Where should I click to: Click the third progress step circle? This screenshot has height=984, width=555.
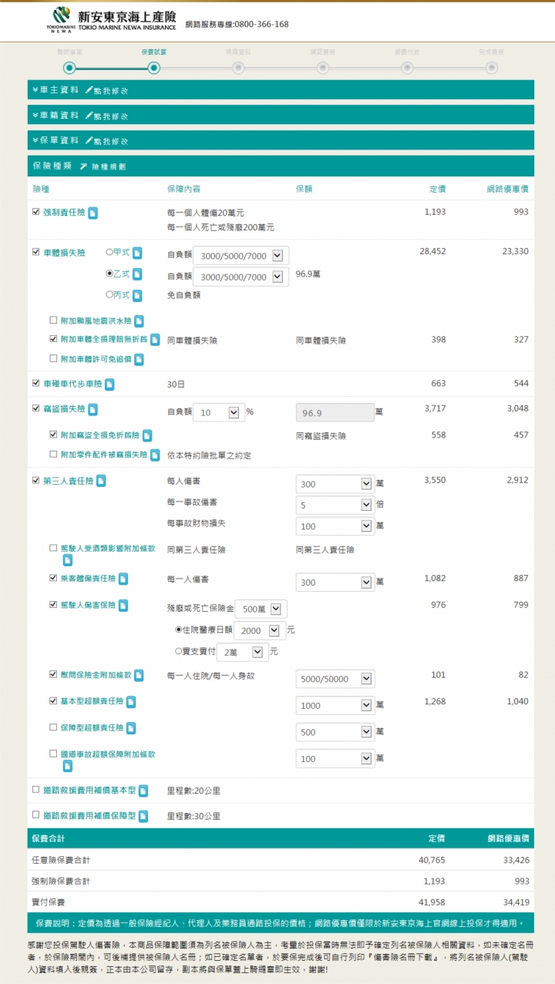tap(238, 68)
